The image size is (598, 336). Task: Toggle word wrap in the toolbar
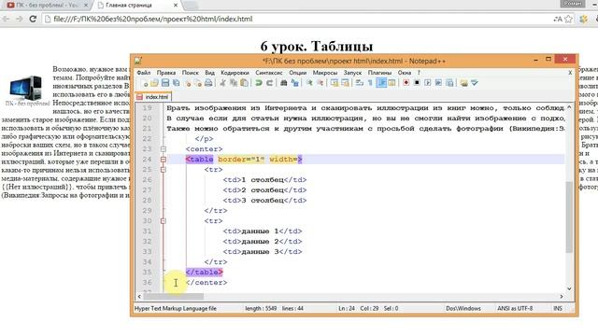click(359, 83)
